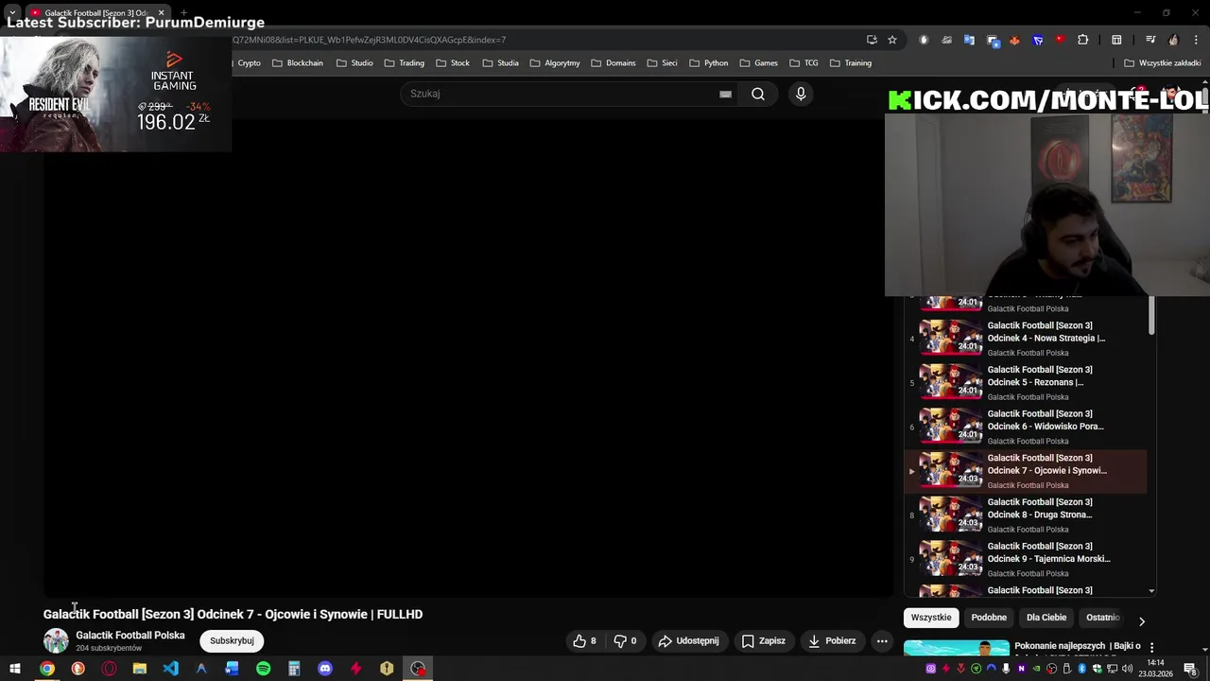The image size is (1210, 681).
Task: Open Chrome extensions puzzle icon
Action: (x=1083, y=40)
